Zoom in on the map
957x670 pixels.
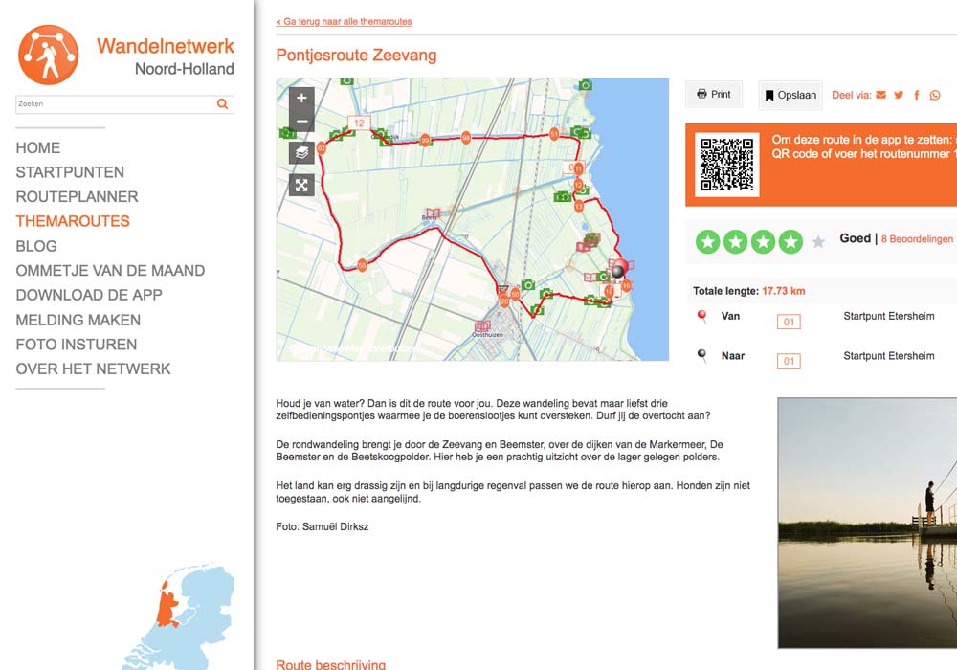(x=301, y=98)
